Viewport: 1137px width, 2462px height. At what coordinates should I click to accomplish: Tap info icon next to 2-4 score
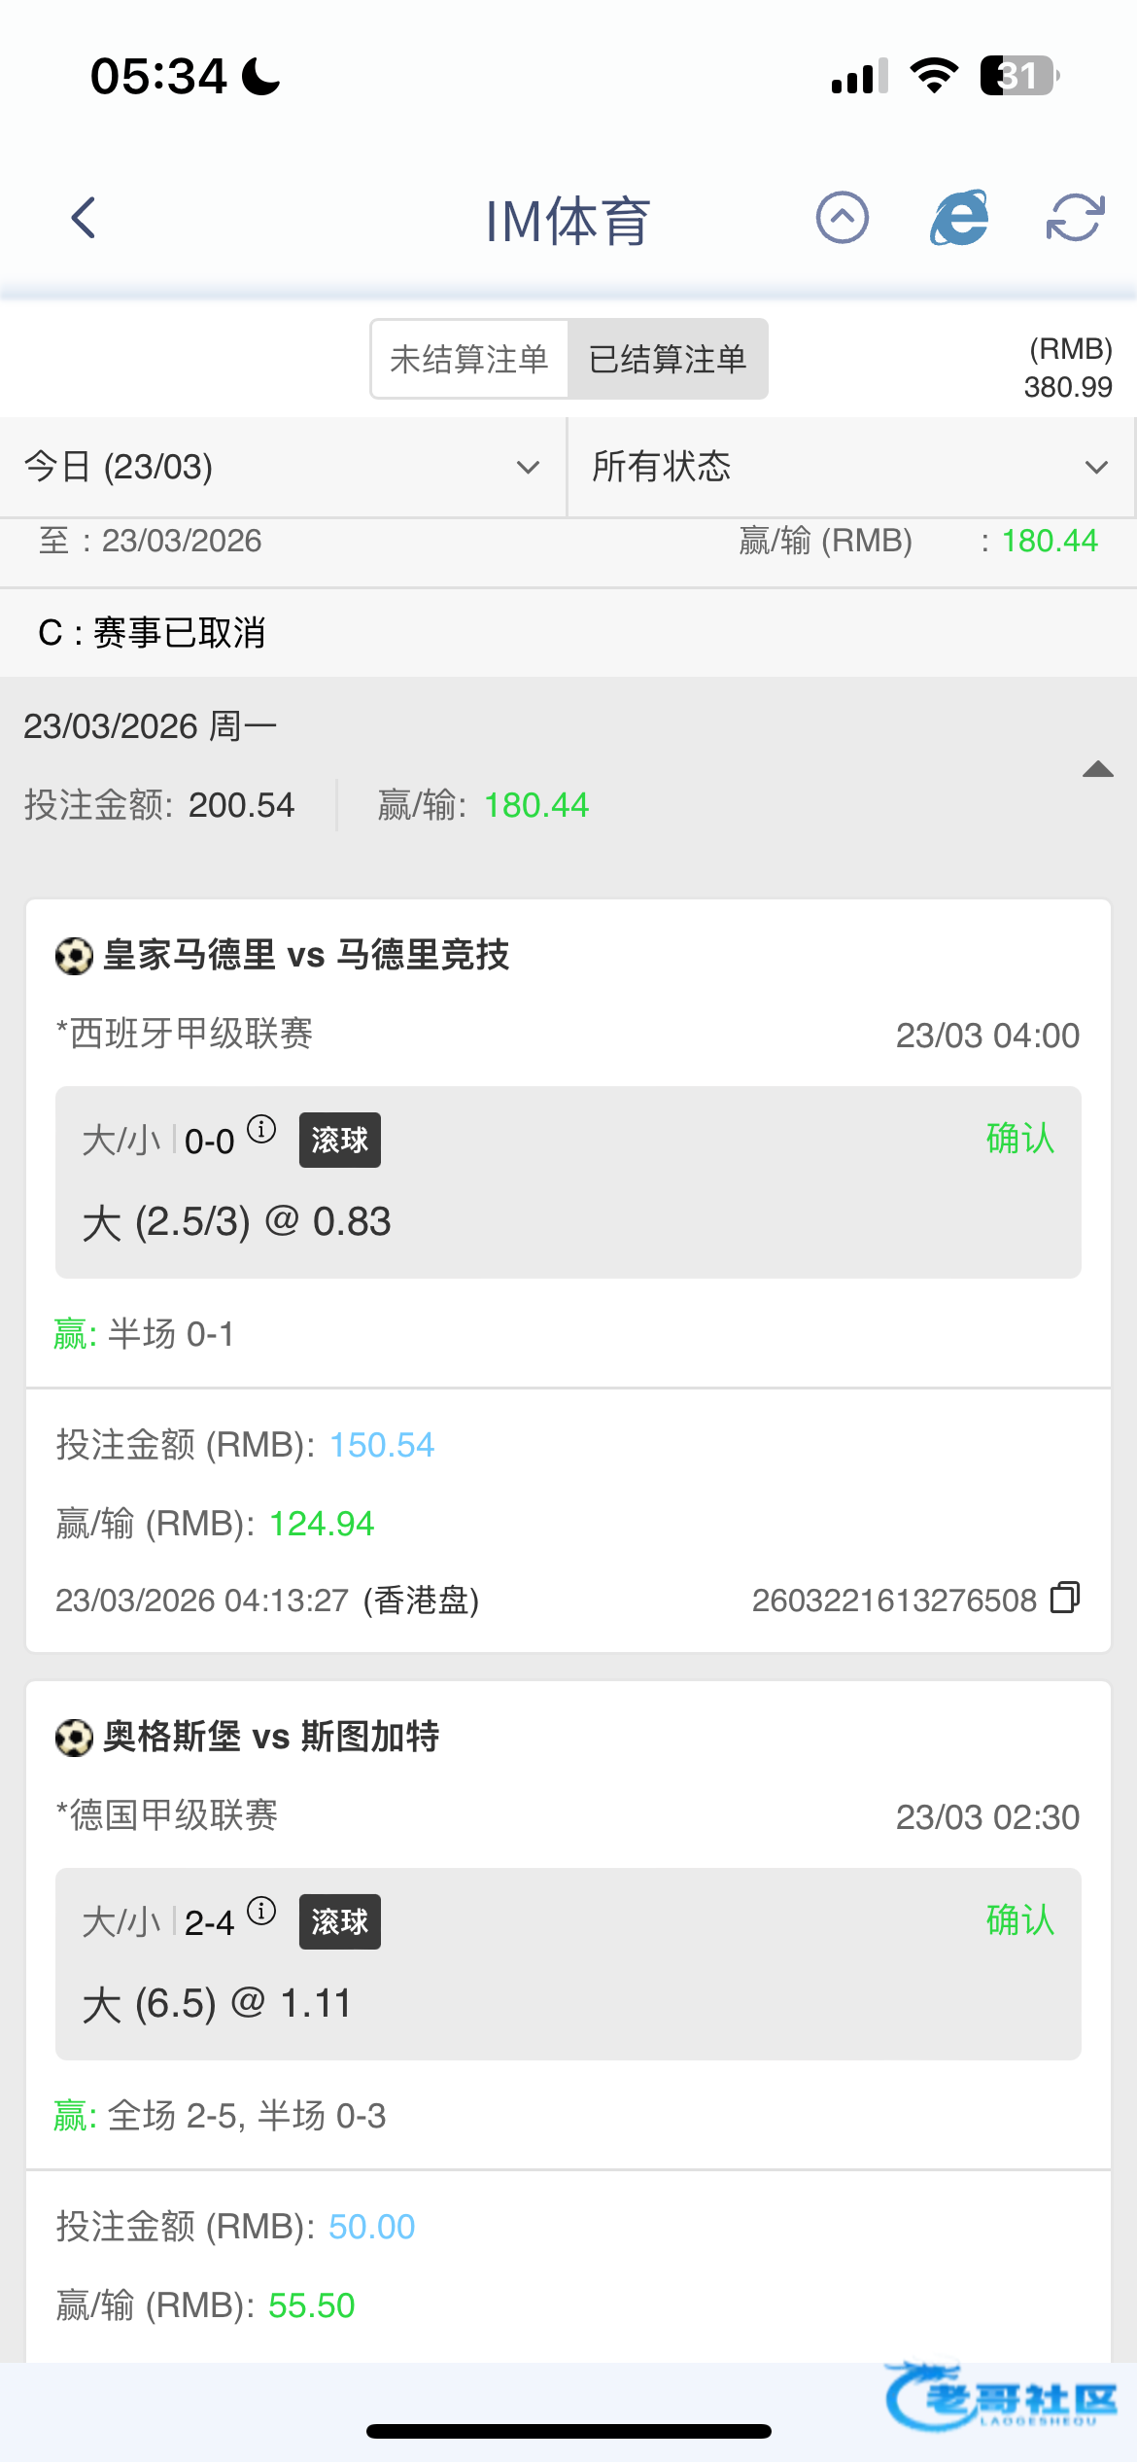[x=261, y=1912]
